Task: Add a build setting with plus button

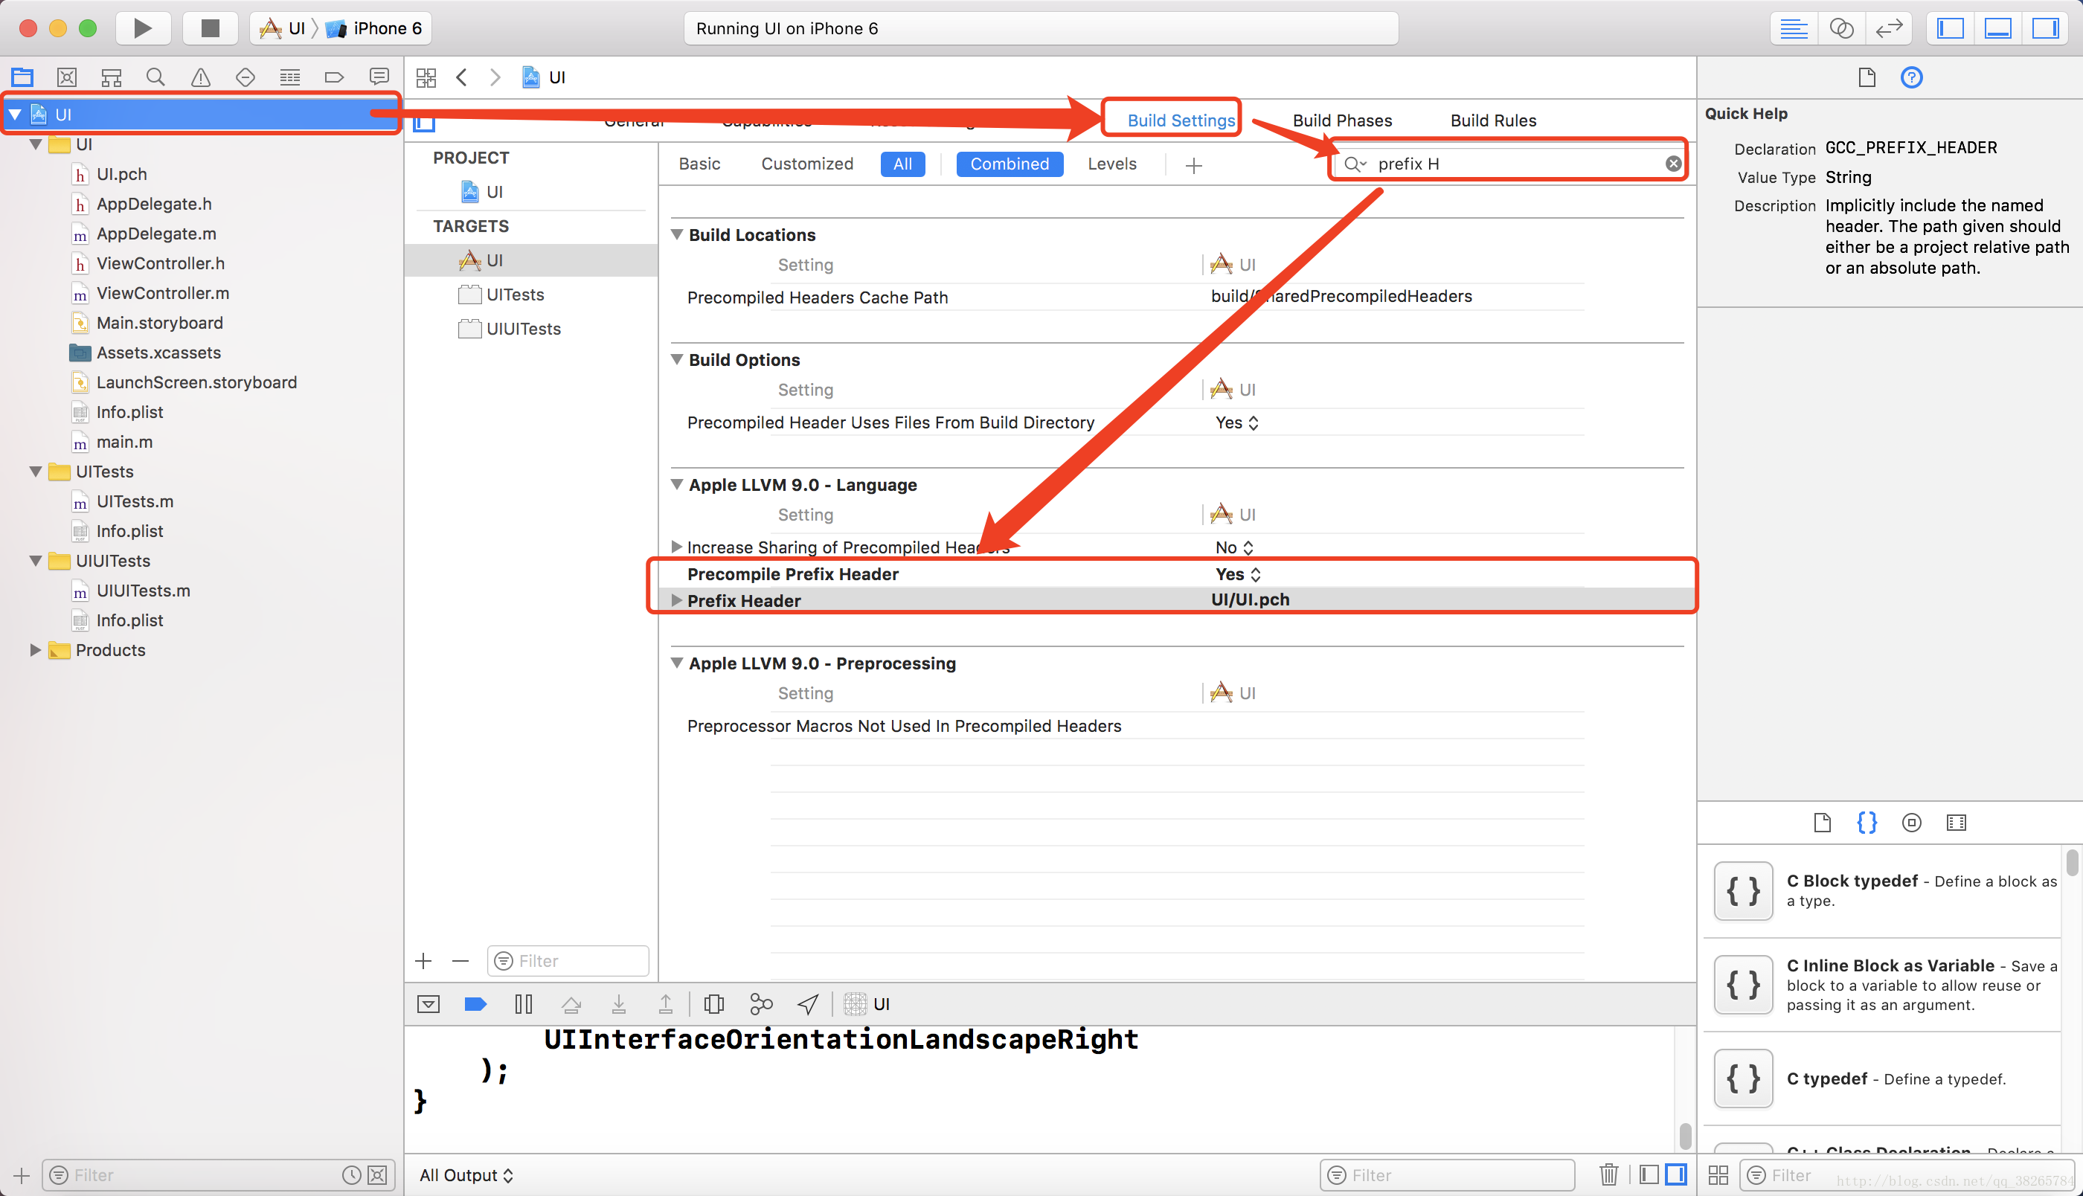Action: [1194, 165]
